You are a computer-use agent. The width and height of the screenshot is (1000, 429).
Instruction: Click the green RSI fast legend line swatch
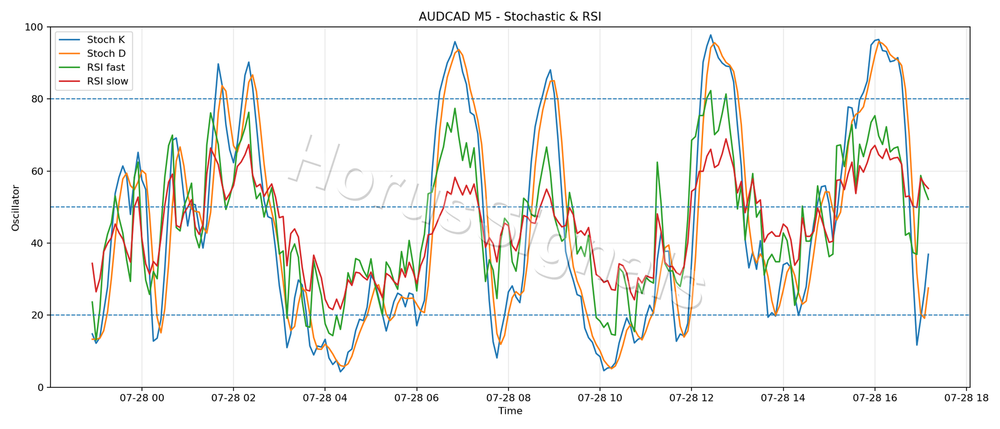pyautogui.click(x=69, y=68)
